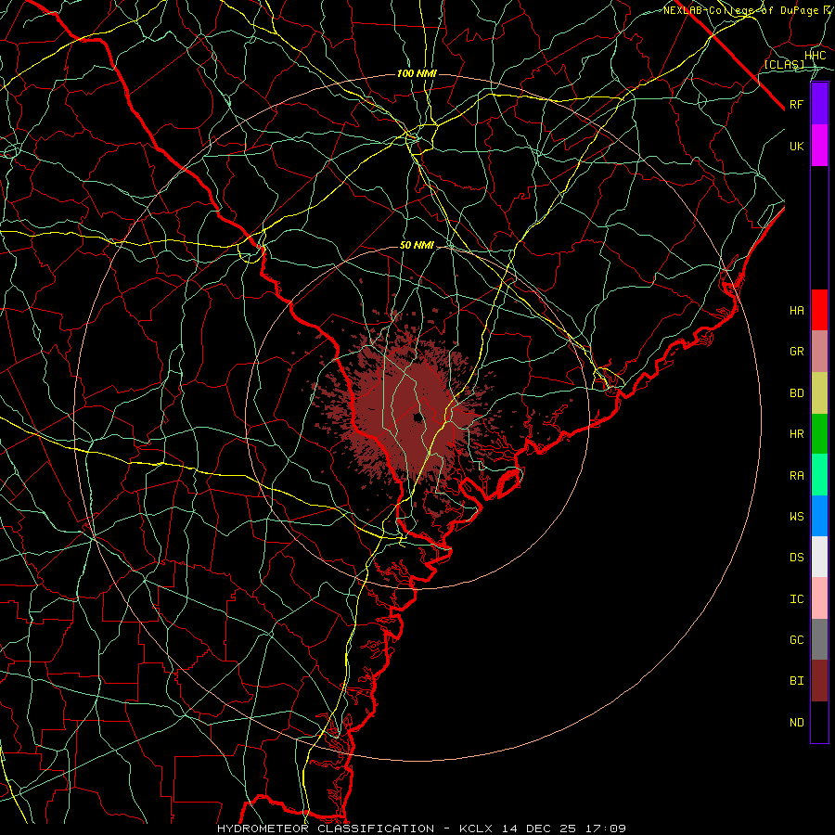Image resolution: width=835 pixels, height=835 pixels.
Task: Click the radar site black center dot
Action: pyautogui.click(x=418, y=417)
